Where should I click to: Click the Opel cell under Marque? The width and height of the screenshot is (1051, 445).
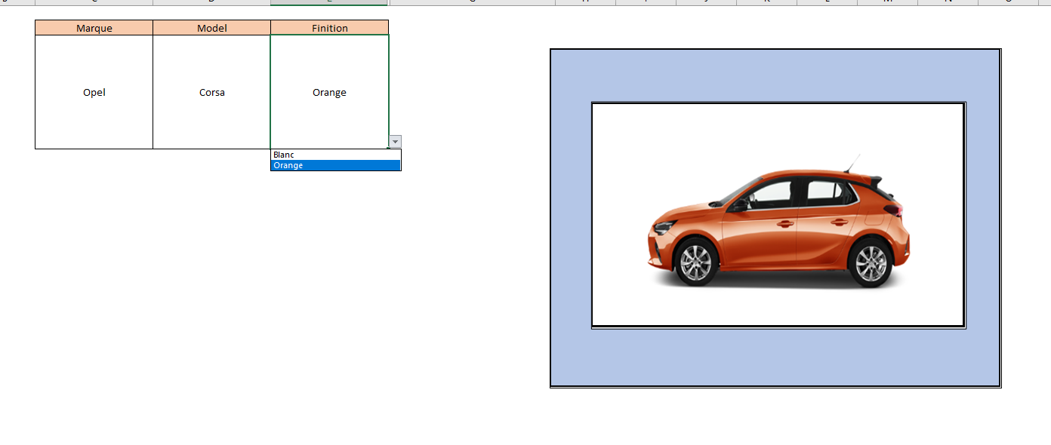[94, 92]
